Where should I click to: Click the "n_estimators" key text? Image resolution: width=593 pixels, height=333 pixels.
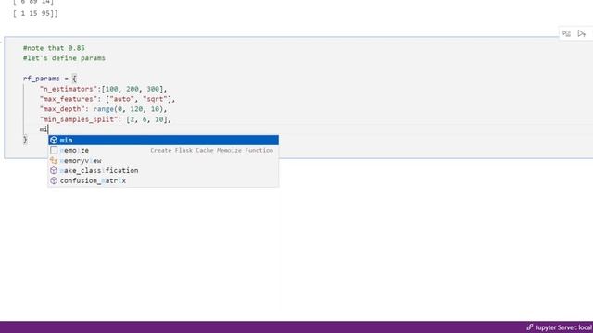69,89
